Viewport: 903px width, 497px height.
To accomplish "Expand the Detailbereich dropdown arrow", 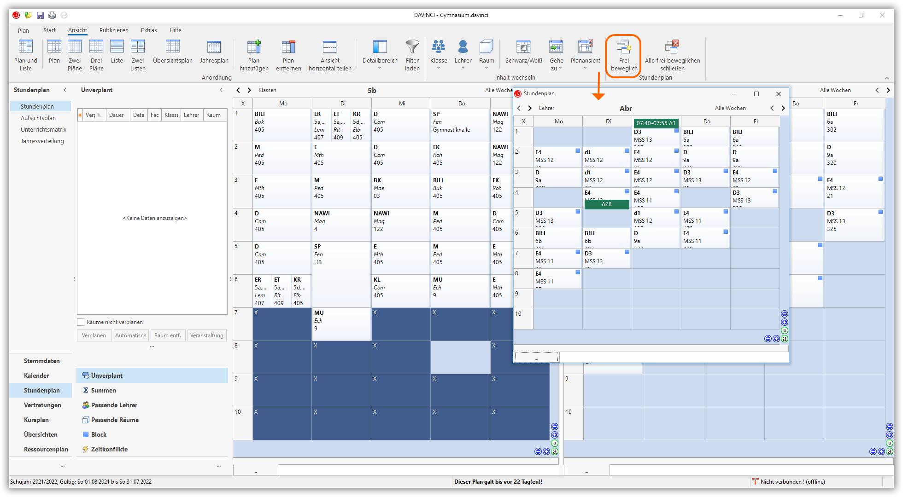I will [380, 68].
